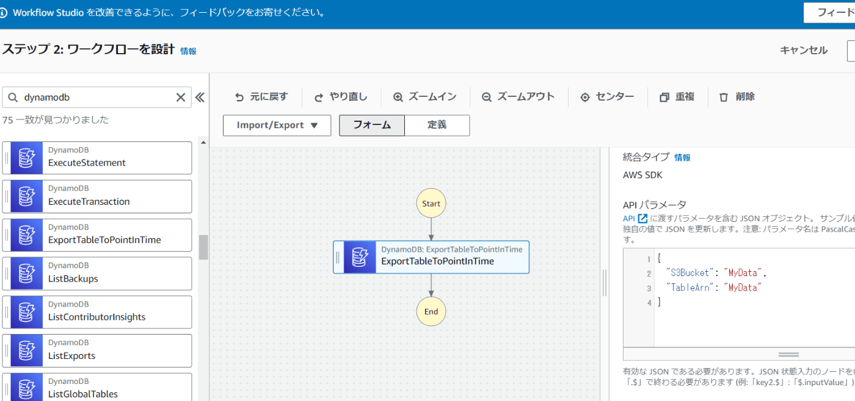Click the resize grip below the JSON editor
Viewport: 855px width, 401px height.
(788, 354)
